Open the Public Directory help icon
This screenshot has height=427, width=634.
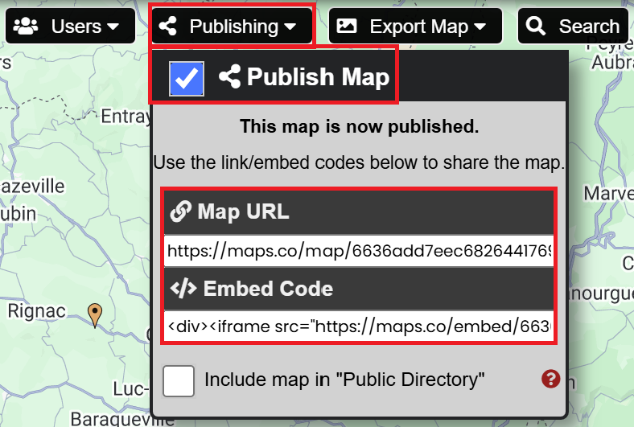[550, 379]
